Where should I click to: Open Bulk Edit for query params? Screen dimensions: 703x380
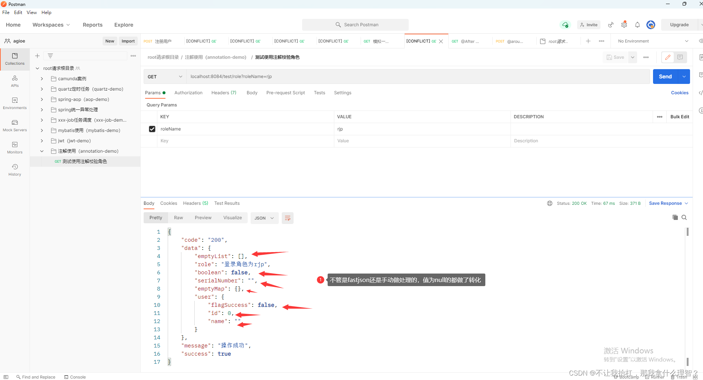(x=679, y=116)
